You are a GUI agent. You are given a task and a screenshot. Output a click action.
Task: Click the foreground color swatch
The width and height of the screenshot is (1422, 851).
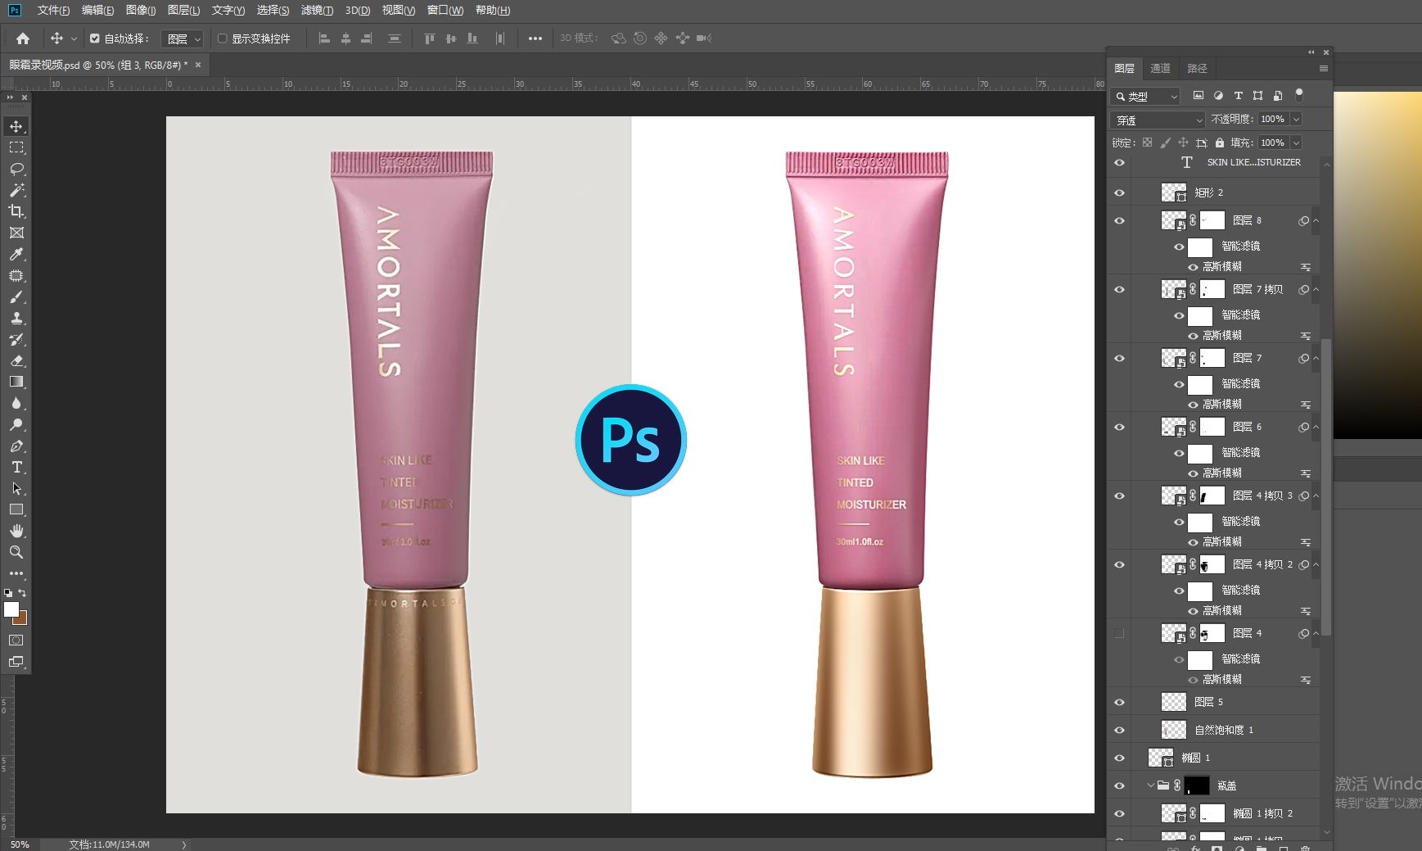click(x=11, y=609)
